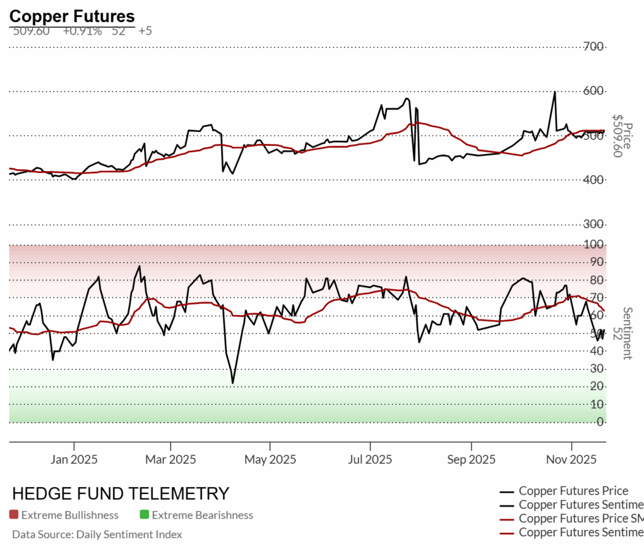Click the Data Source: Daily Sentiment Index text
This screenshot has height=552, width=644.
click(97, 534)
